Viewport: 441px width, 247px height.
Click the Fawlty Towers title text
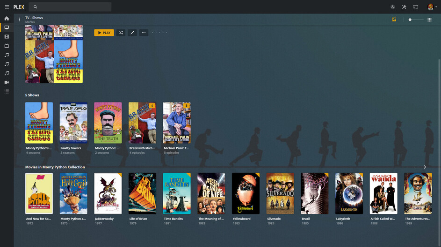[x=71, y=148]
